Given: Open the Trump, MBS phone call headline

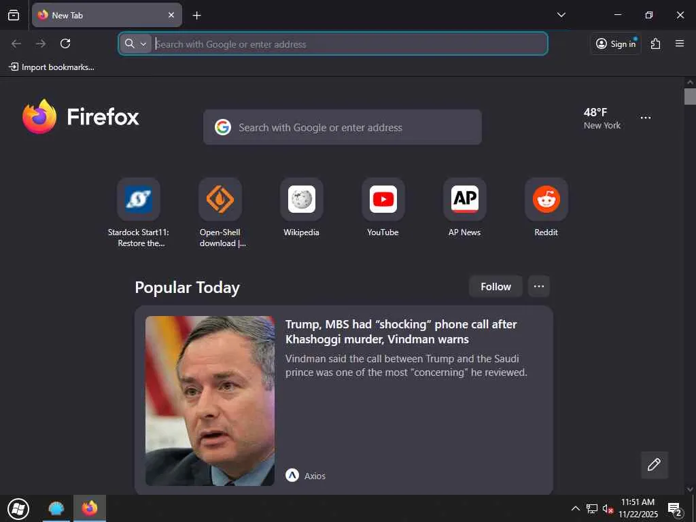Looking at the screenshot, I should [x=401, y=332].
